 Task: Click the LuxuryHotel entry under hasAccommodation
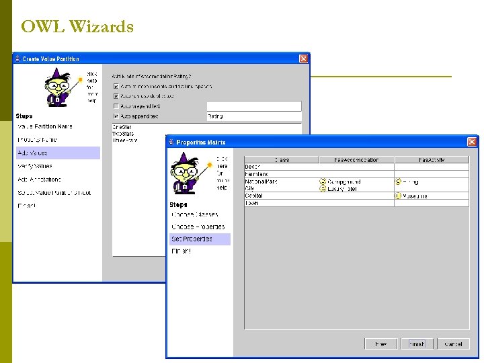tap(342, 189)
